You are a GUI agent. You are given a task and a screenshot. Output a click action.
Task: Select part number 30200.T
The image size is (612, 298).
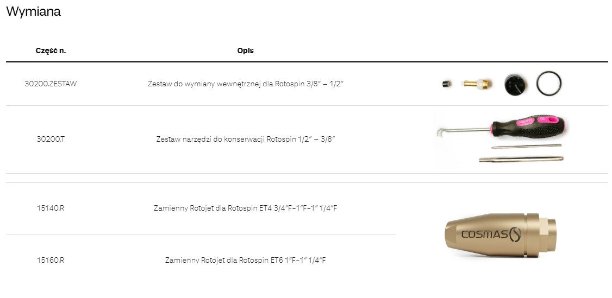click(x=51, y=139)
